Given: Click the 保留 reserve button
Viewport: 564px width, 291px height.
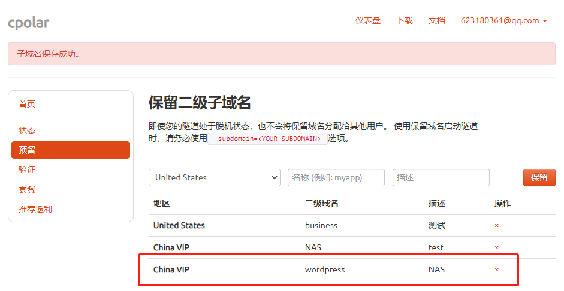Looking at the screenshot, I should pyautogui.click(x=539, y=177).
